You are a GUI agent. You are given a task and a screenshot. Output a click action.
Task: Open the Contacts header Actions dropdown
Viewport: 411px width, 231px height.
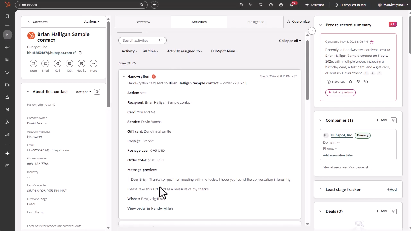(x=92, y=22)
